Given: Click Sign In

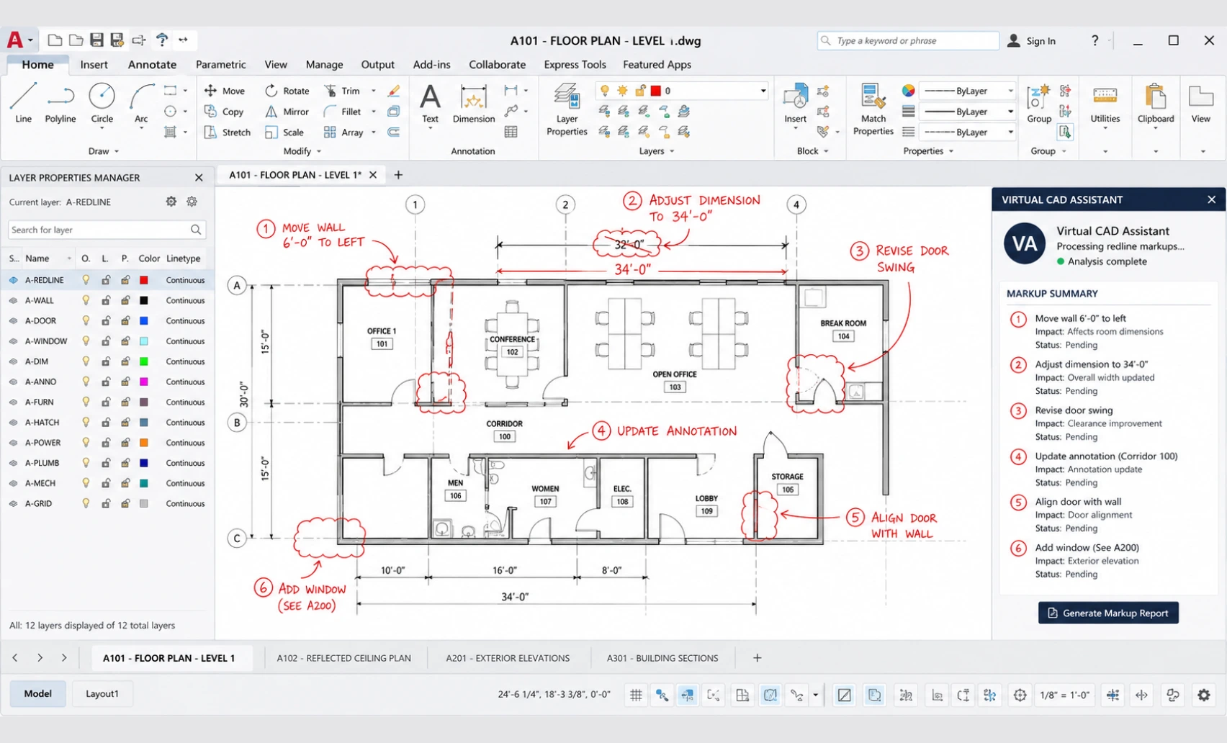Looking at the screenshot, I should (1031, 41).
